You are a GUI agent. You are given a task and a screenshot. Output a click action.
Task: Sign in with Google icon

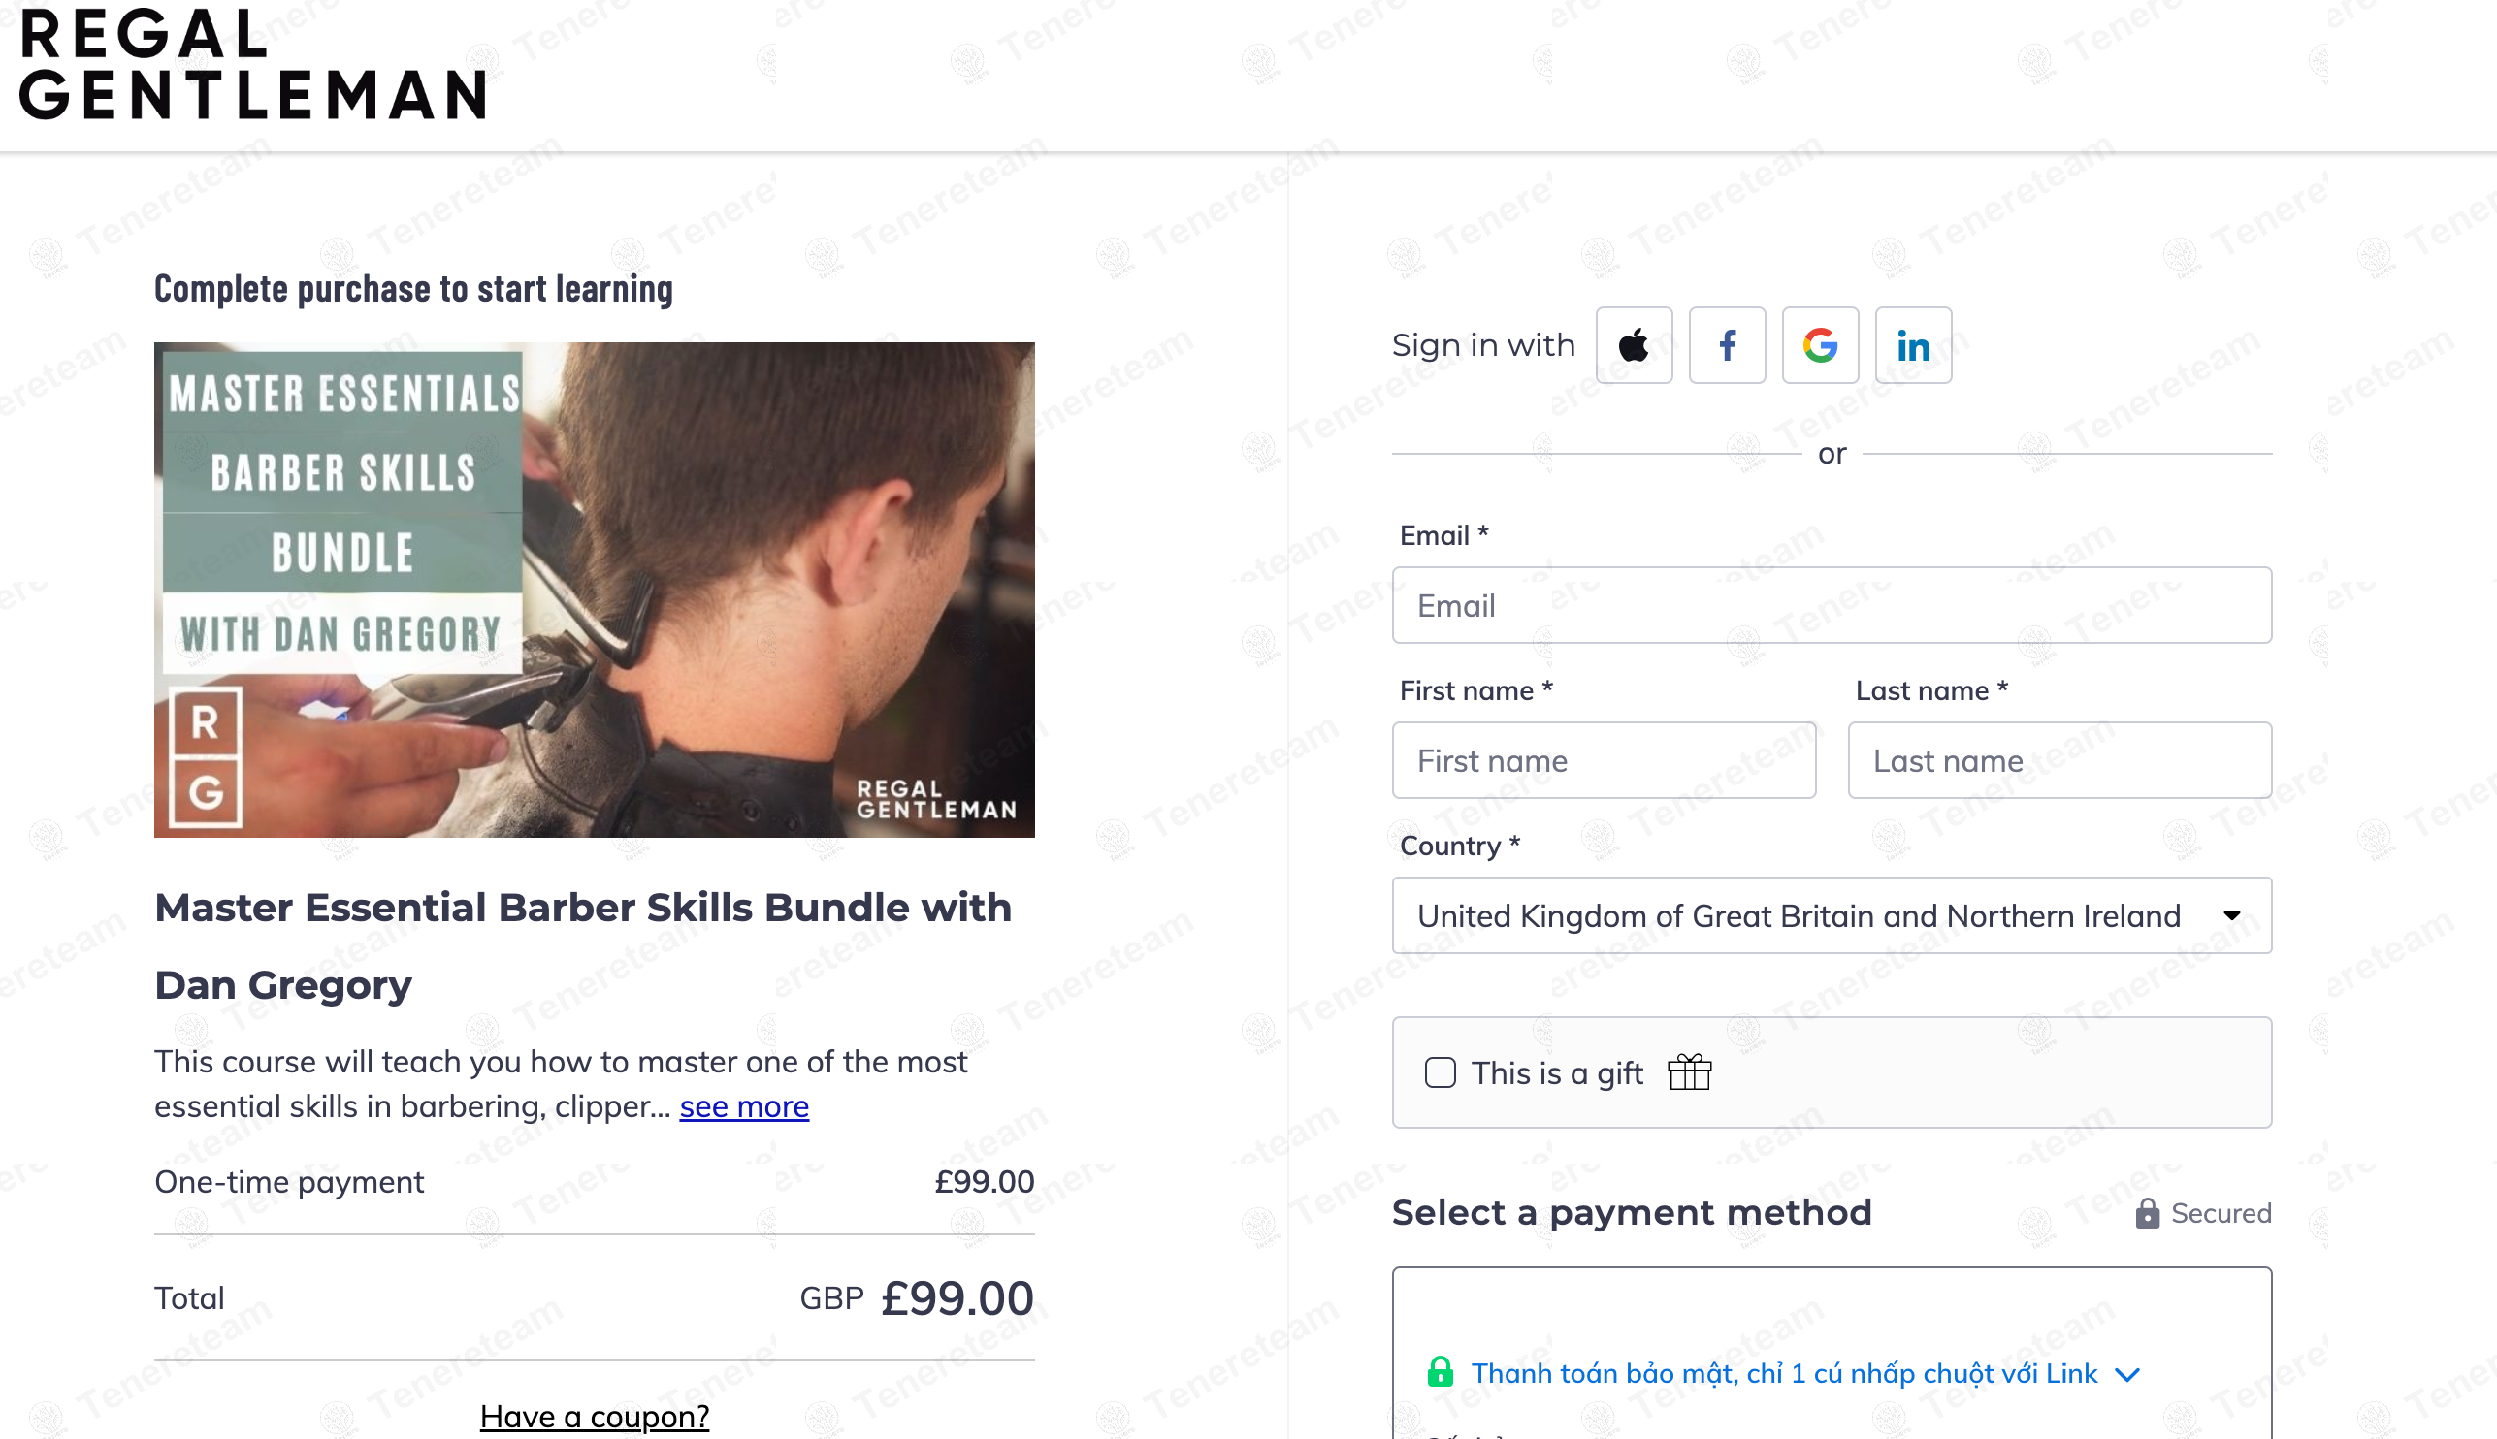click(1820, 345)
